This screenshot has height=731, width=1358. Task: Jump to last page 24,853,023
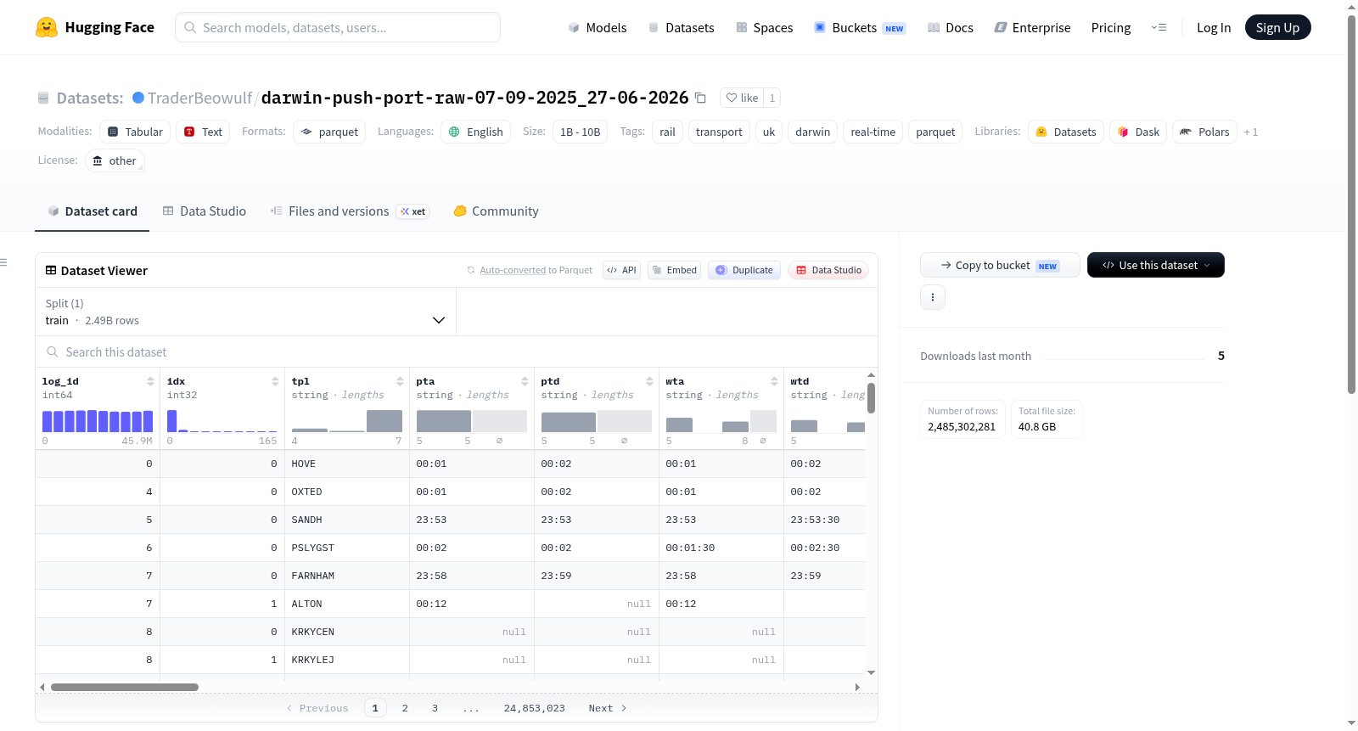[535, 708]
